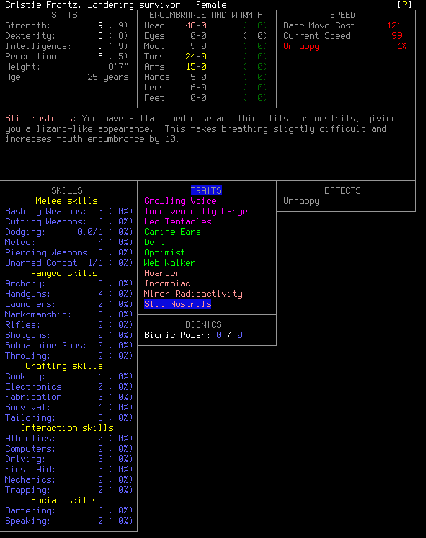Viewport: 426px width, 538px height.
Task: Select the Hoarder trait
Action: point(162,273)
